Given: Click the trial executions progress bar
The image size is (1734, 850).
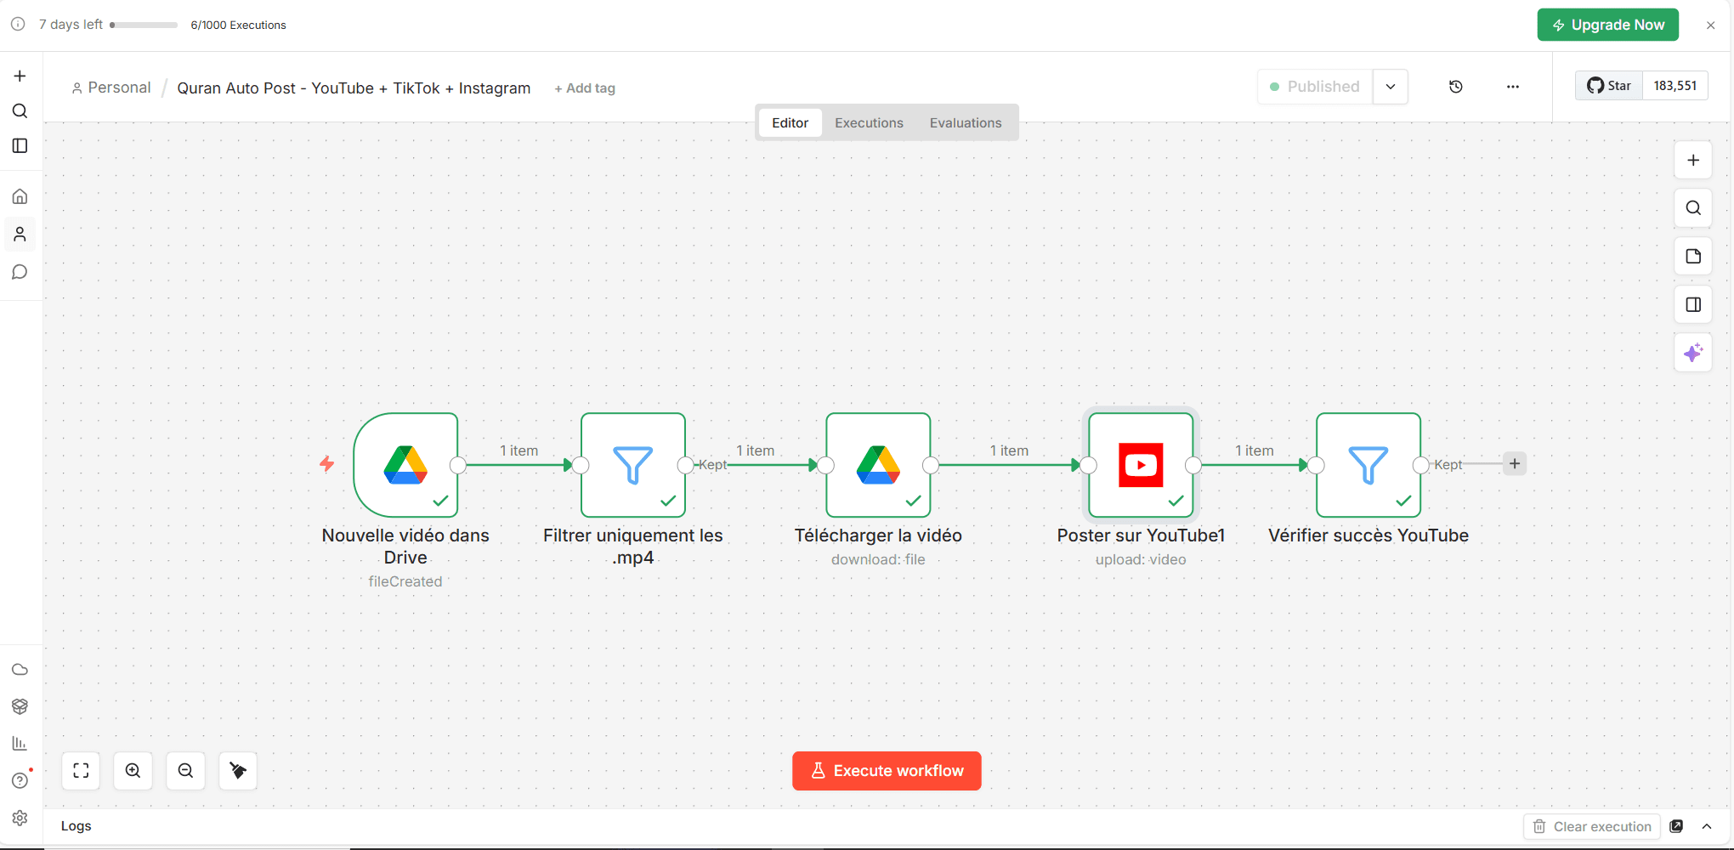Looking at the screenshot, I should pyautogui.click(x=144, y=25).
